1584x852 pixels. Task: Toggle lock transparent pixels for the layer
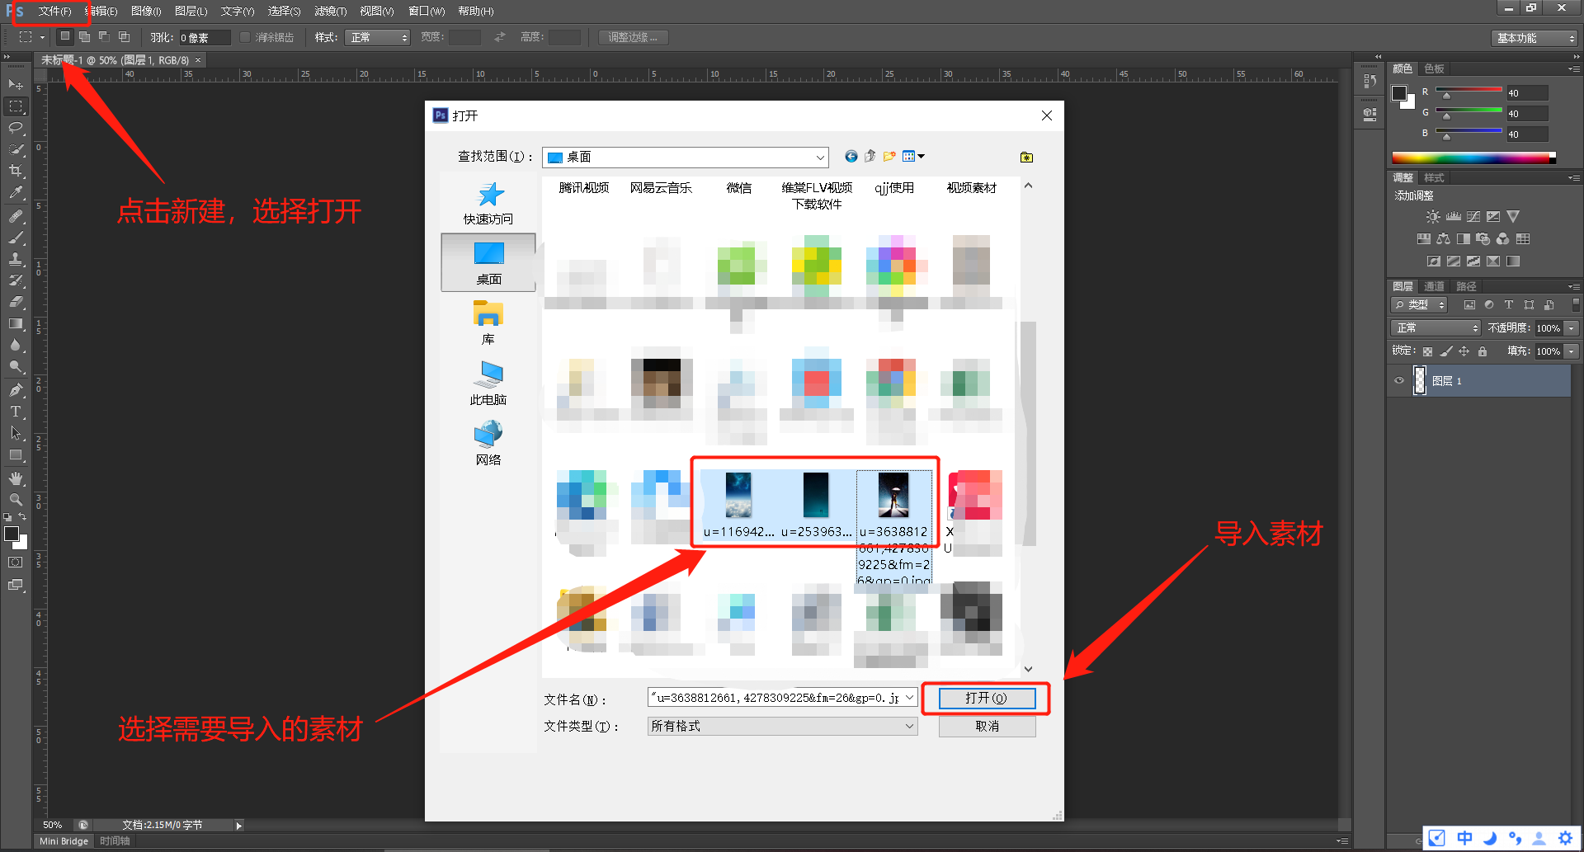click(x=1427, y=351)
